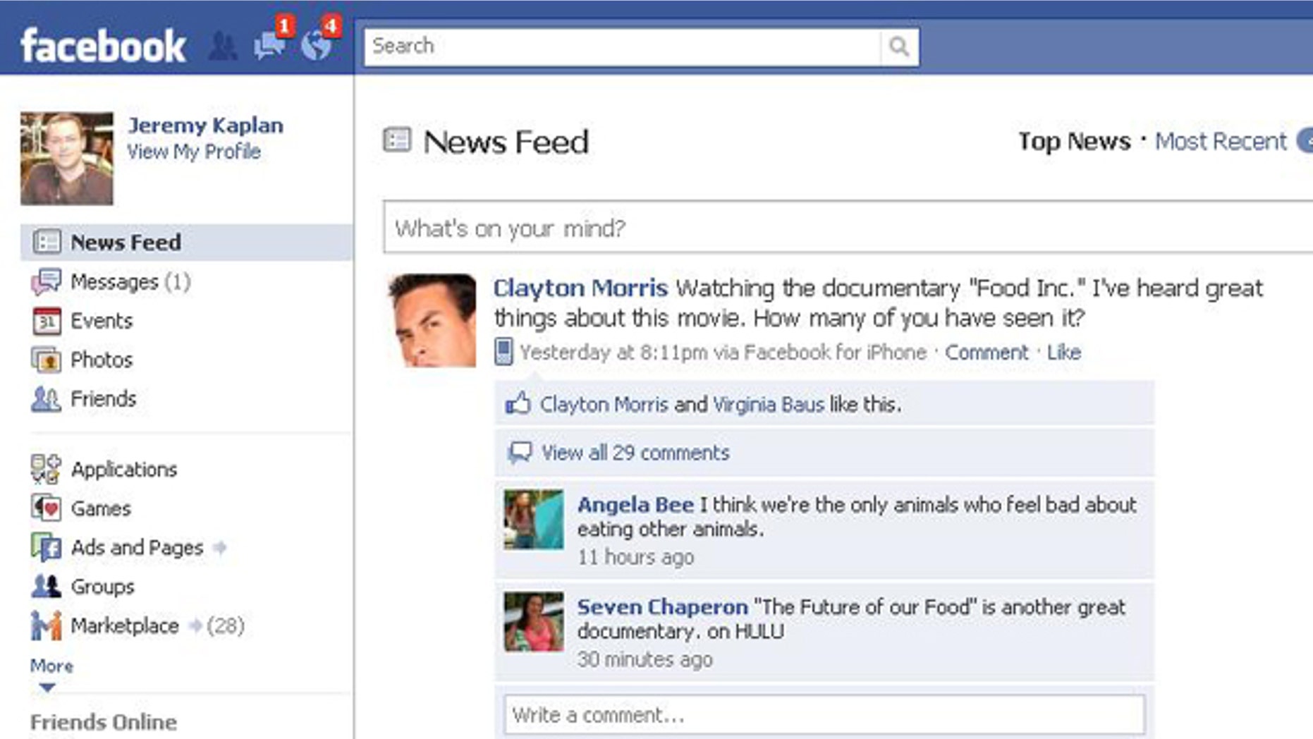1313x739 pixels.
Task: Click the Friends Online heading
Action: tap(104, 722)
